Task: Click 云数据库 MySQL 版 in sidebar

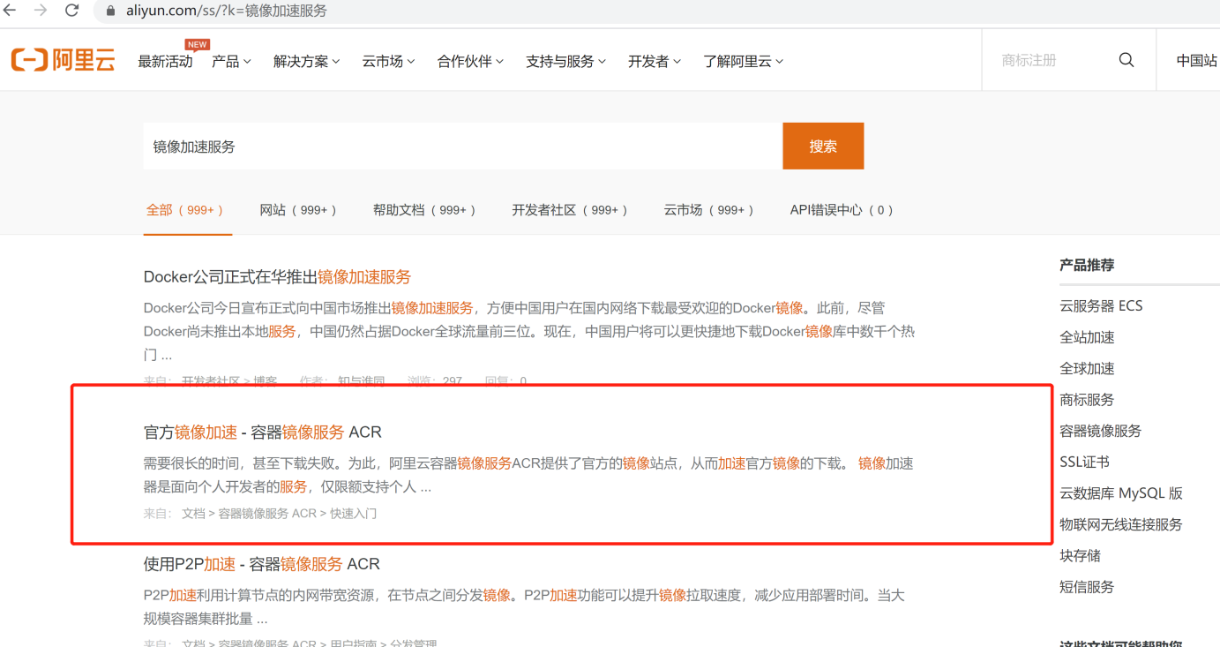Action: tap(1121, 493)
